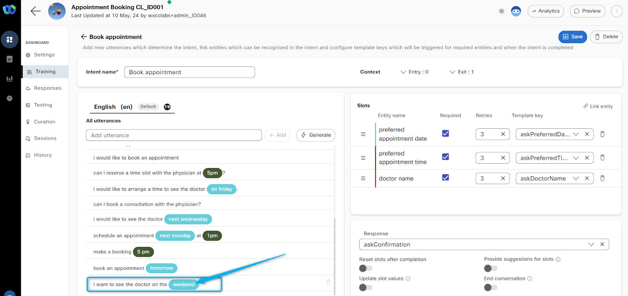Viewport: 628px width, 296px height.
Task: Open the Responses sidebar section
Action: pyautogui.click(x=47, y=88)
